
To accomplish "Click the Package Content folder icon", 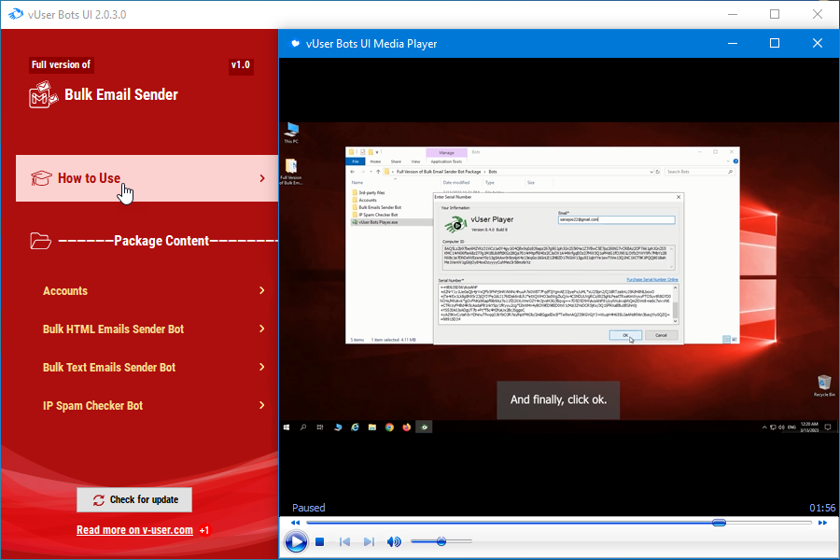I will pyautogui.click(x=41, y=241).
